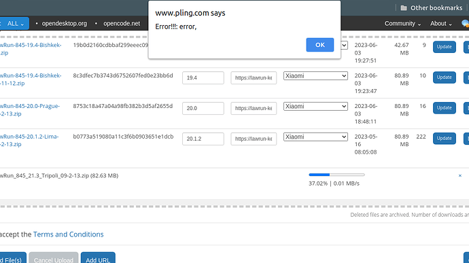The height and width of the screenshot is (263, 469).
Task: Open the Xiaomi dropdown in the 20.1.2 row
Action: pos(315,137)
